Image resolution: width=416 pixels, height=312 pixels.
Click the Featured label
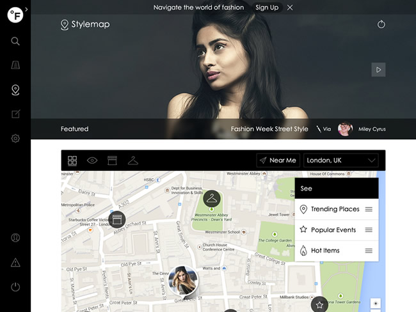pyautogui.click(x=74, y=129)
